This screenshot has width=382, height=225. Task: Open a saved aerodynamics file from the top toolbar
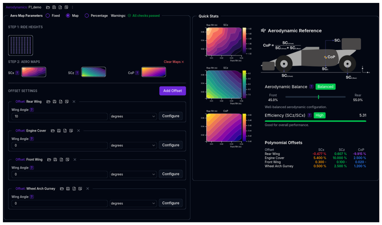tap(48, 7)
